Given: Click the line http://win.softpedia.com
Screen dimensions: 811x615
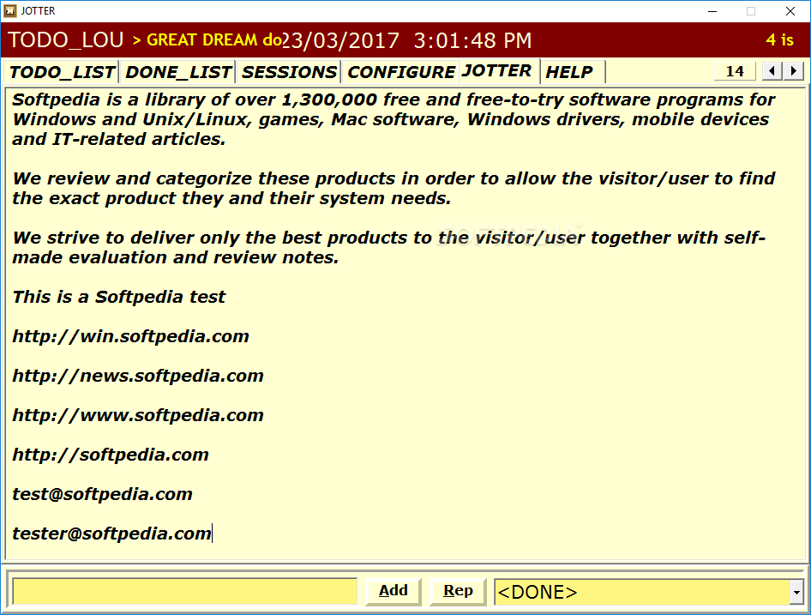Looking at the screenshot, I should [x=131, y=336].
